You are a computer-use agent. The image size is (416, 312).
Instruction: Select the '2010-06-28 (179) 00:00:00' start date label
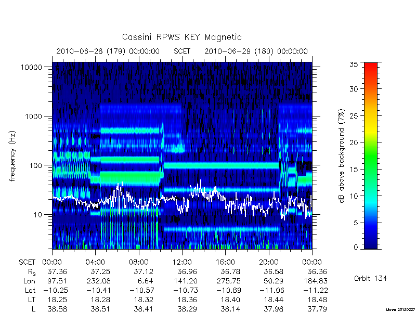(108, 51)
